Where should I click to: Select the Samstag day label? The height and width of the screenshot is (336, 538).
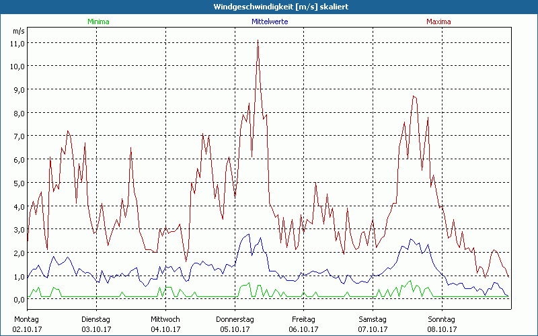[x=373, y=319]
